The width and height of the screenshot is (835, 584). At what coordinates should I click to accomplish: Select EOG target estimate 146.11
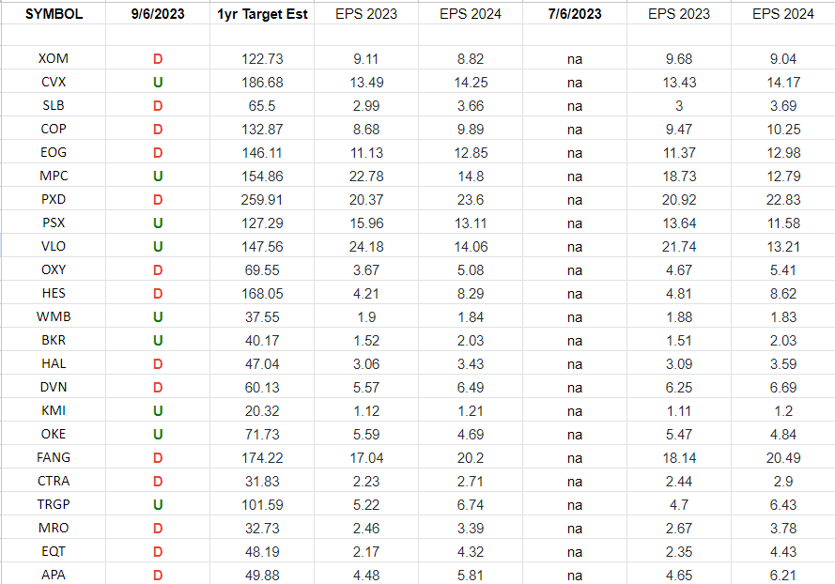262,152
